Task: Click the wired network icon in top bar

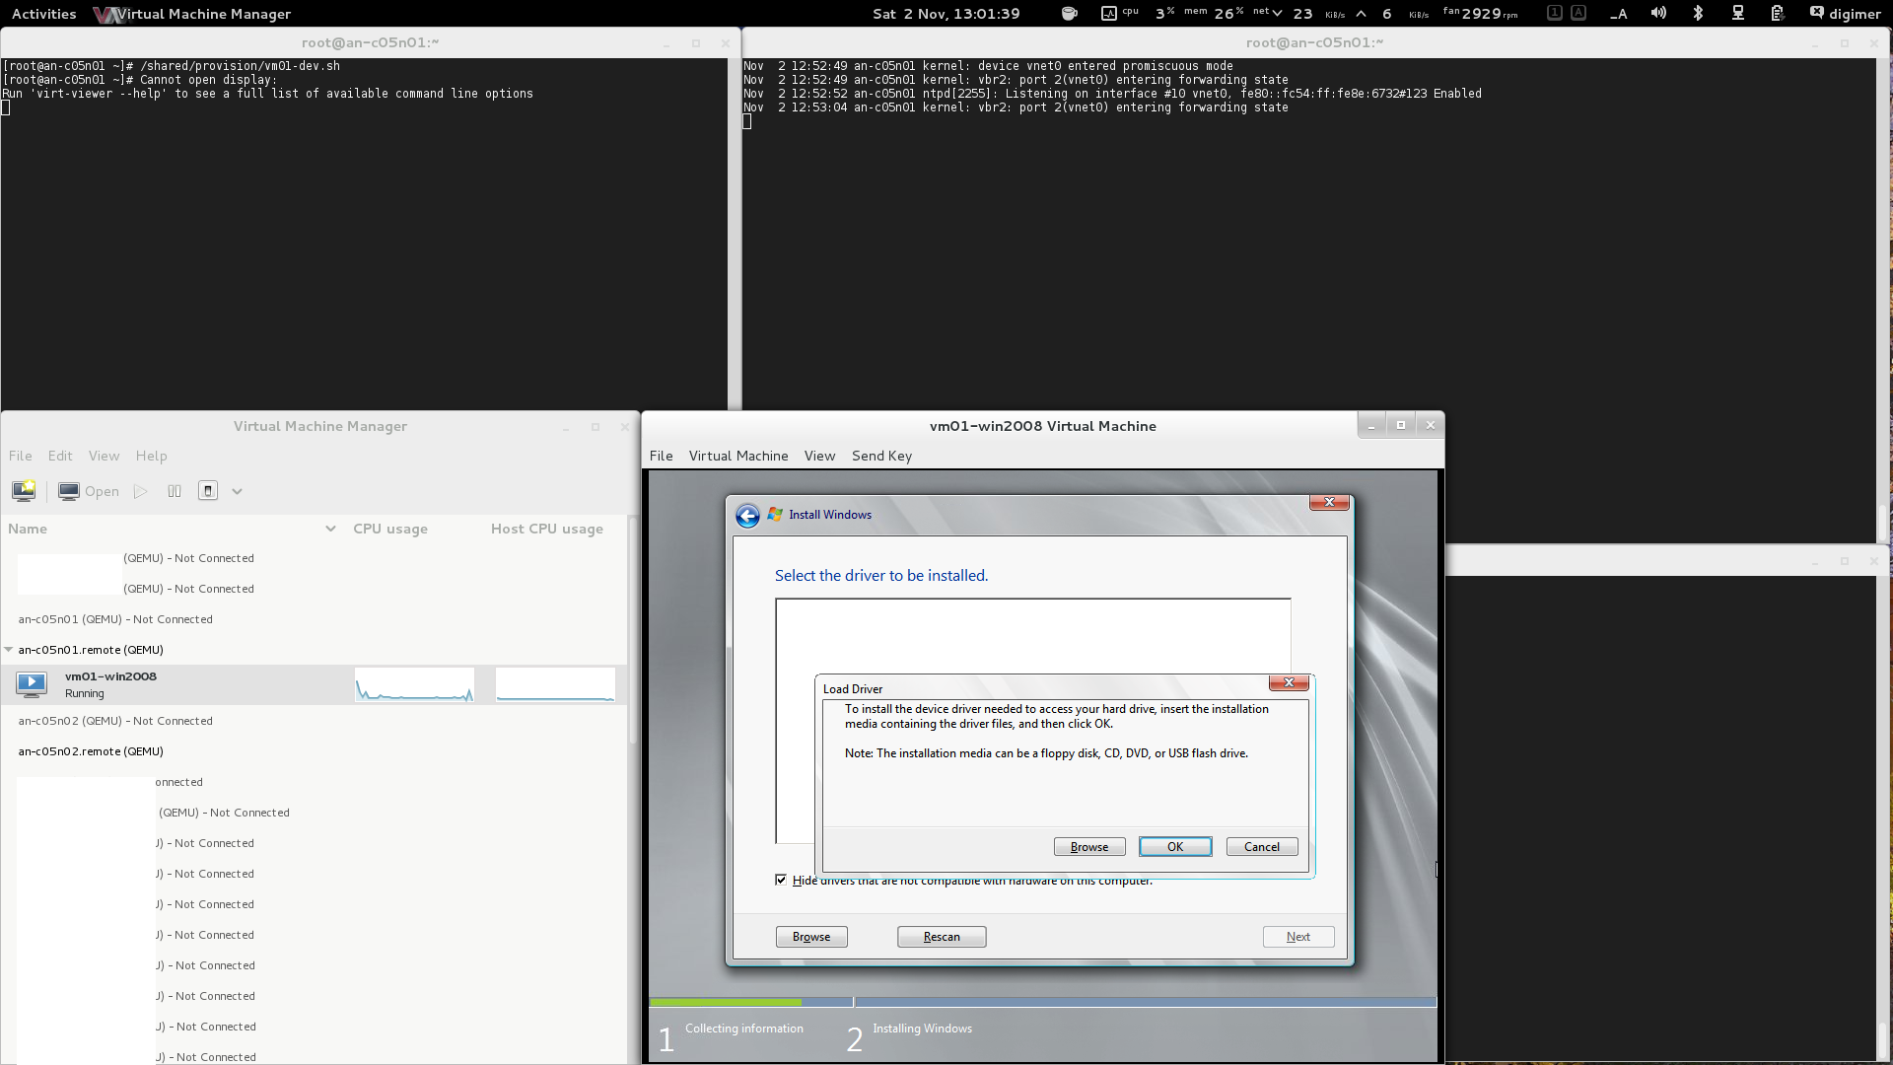Action: (x=1738, y=14)
